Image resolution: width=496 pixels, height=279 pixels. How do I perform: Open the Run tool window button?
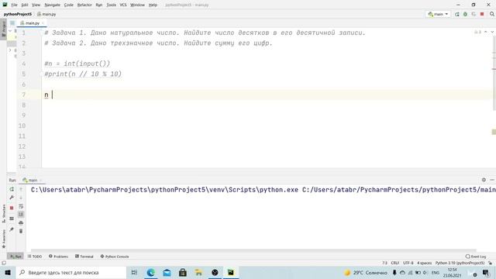point(15,257)
